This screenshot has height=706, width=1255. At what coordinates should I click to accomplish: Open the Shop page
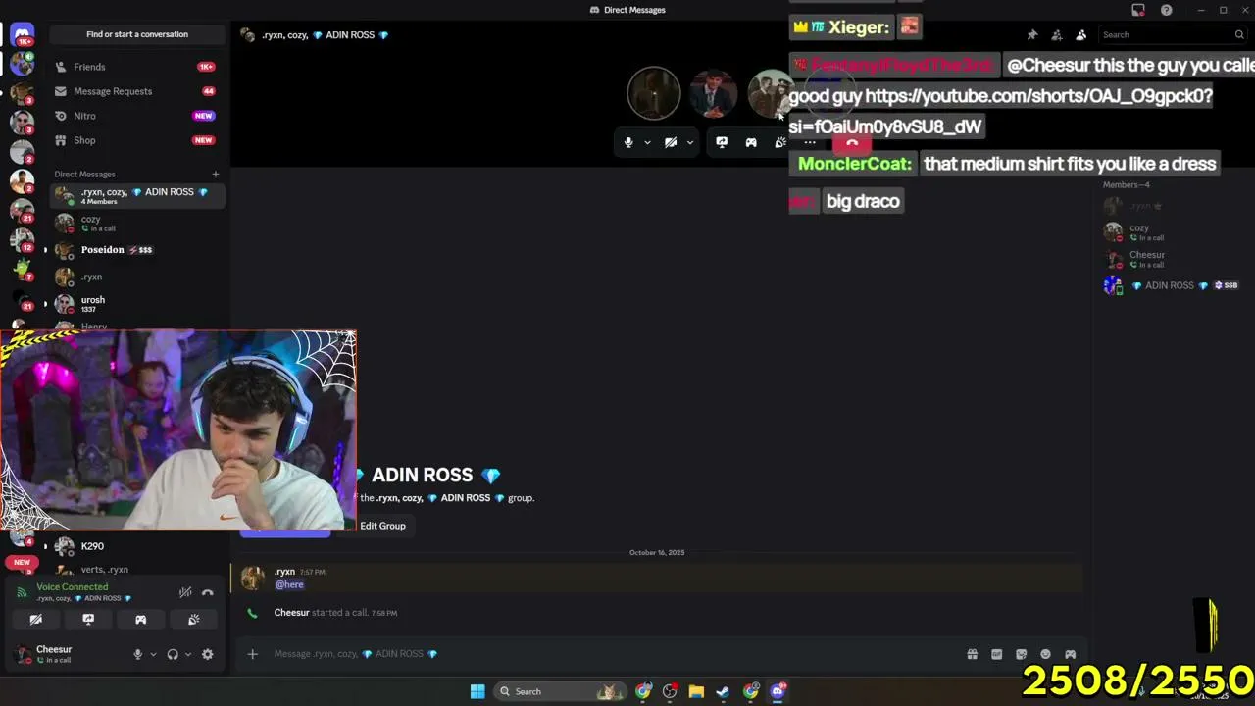click(137, 140)
